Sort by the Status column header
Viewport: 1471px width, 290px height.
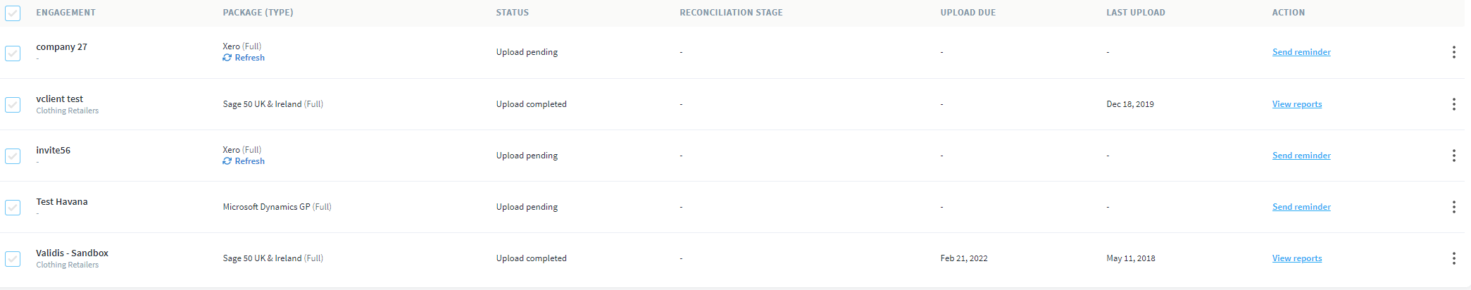point(512,13)
